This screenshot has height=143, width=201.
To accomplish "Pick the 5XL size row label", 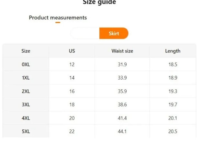I will pos(26,131).
